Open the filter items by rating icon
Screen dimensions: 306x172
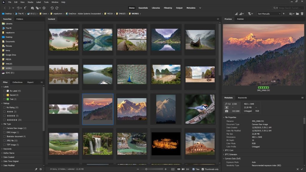coord(250,14)
